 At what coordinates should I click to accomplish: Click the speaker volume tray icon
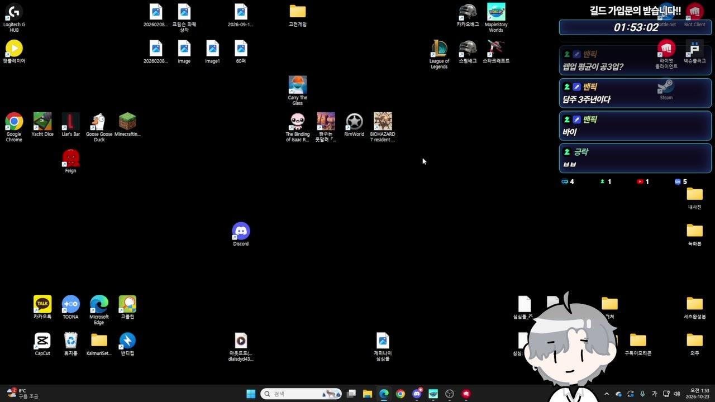(x=677, y=394)
